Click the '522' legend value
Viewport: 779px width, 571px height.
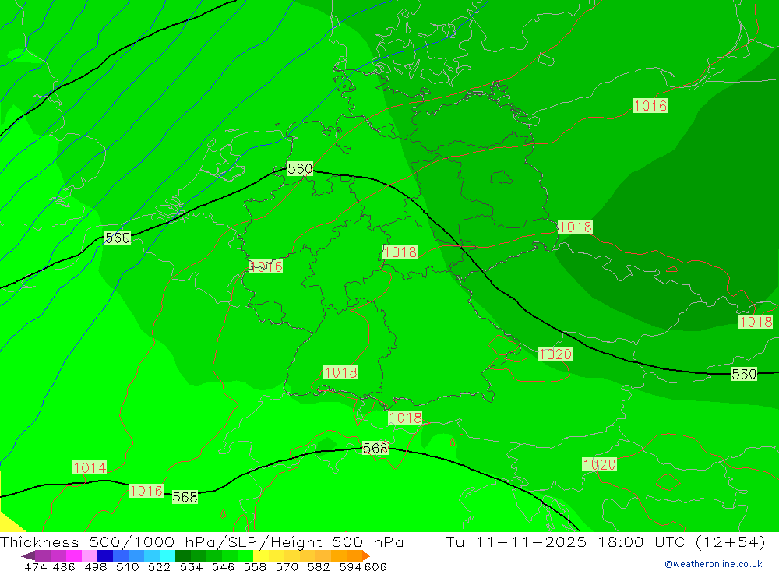(159, 567)
